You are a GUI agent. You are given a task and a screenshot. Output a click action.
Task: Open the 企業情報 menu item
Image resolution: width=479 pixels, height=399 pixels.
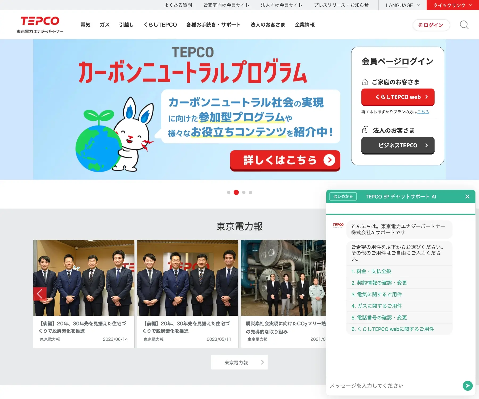click(304, 25)
